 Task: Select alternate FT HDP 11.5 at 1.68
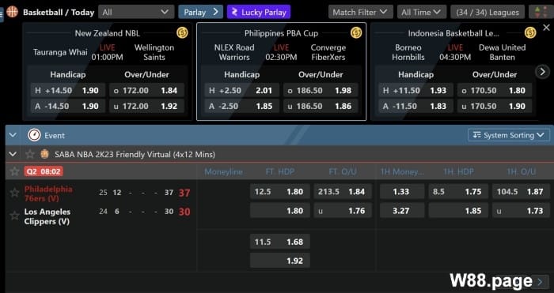click(x=280, y=242)
